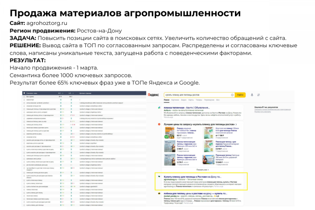Click 'Тепличная пленка' breadcrumb in agrohoztorg result
315x210 pixels.
195,179
